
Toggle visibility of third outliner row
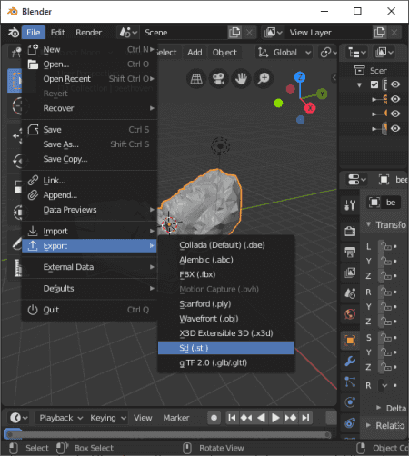tap(395, 114)
